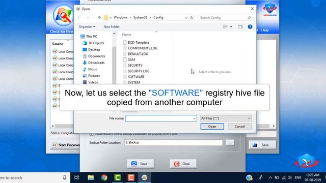Click the forward navigation arrow
Viewport: 326px width, 183px height.
[x=87, y=18]
